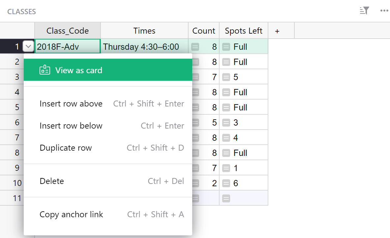
Task: Open the sort and filter icon
Action: tap(364, 11)
